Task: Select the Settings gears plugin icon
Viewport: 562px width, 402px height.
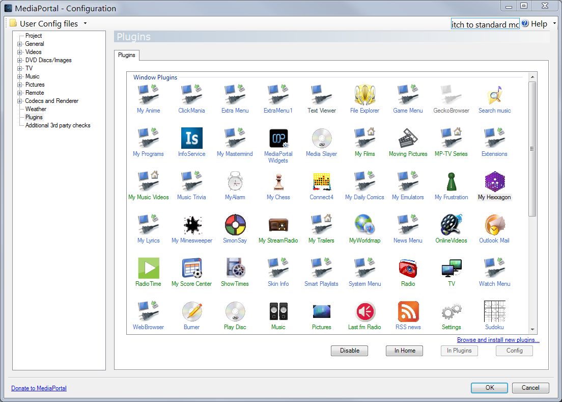Action: [451, 311]
